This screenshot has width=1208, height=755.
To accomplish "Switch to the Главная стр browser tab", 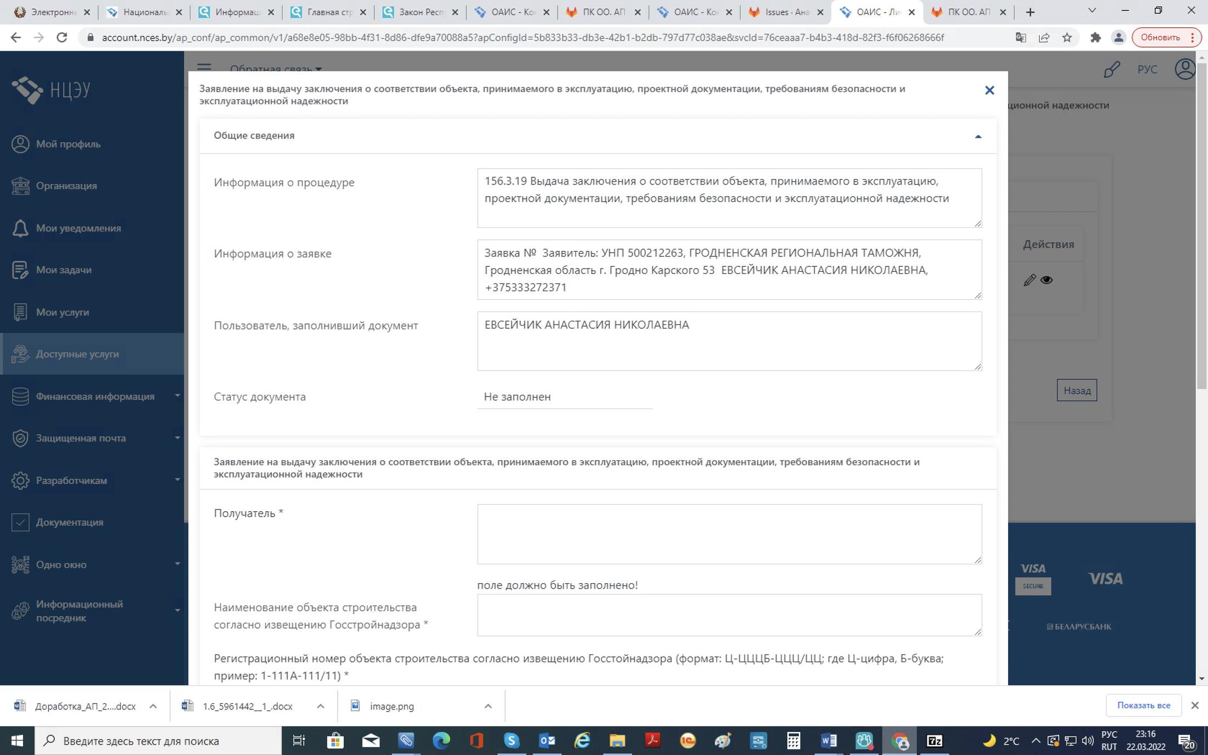I will (x=328, y=12).
